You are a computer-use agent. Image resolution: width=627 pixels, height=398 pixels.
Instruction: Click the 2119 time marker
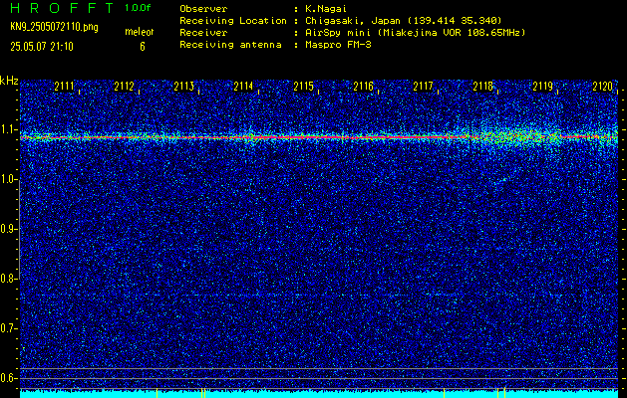pos(543,87)
